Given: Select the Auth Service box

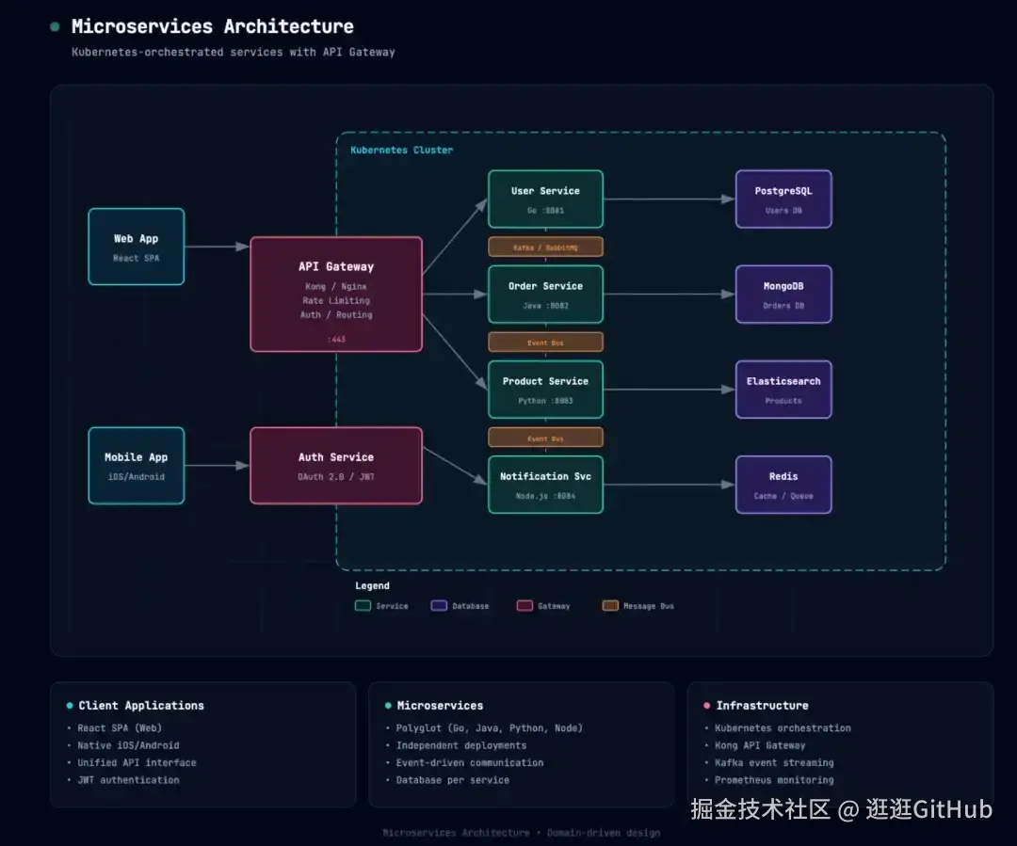Looking at the screenshot, I should [x=336, y=466].
